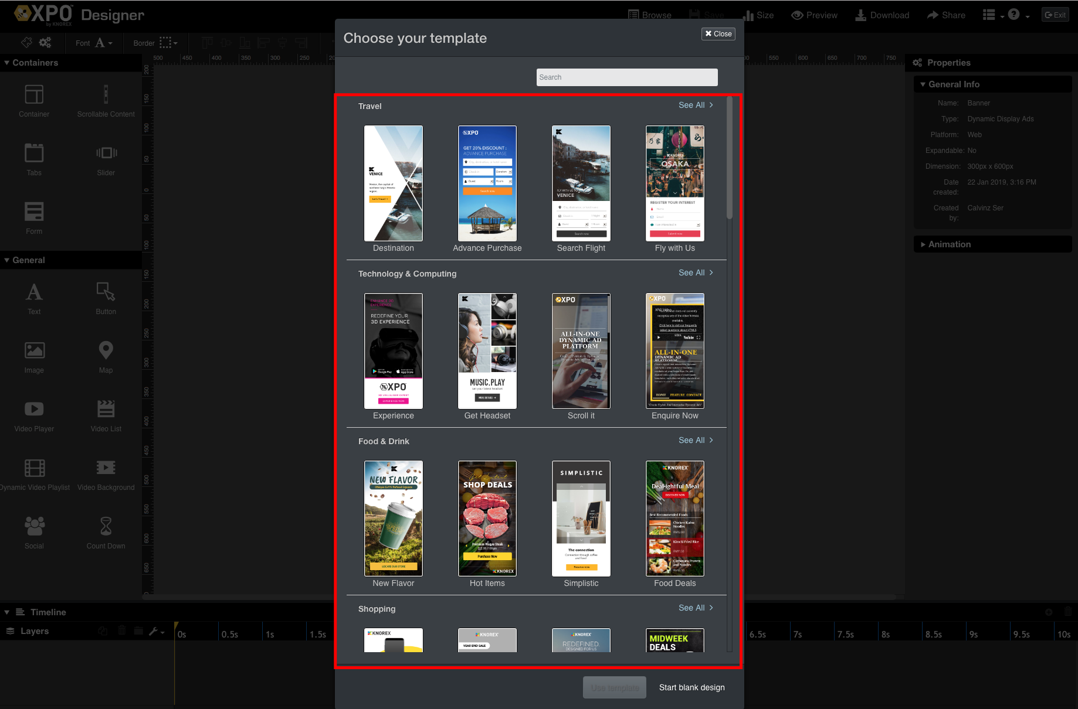Open See All for Food & Drink
The width and height of the screenshot is (1078, 709).
(x=696, y=441)
